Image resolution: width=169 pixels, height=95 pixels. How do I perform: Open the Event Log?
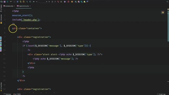pyautogui.click(x=161, y=94)
